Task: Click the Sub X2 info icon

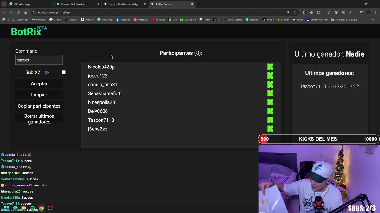Action: [x=47, y=72]
